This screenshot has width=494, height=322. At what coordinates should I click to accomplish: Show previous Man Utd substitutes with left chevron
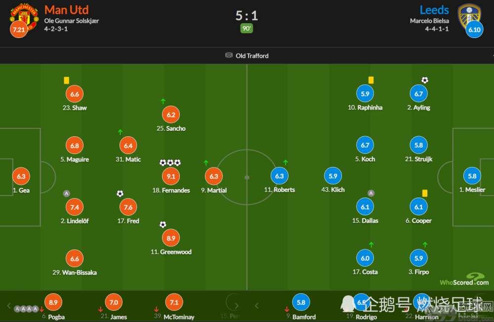pyautogui.click(x=9, y=306)
